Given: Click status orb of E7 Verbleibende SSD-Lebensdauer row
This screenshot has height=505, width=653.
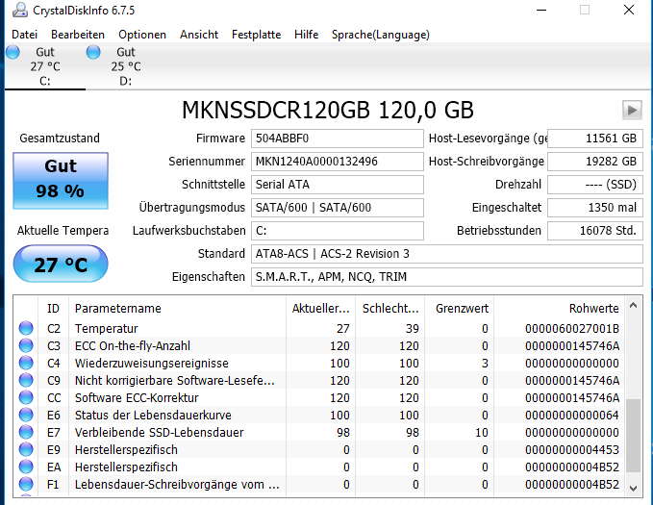Looking at the screenshot, I should point(26,432).
